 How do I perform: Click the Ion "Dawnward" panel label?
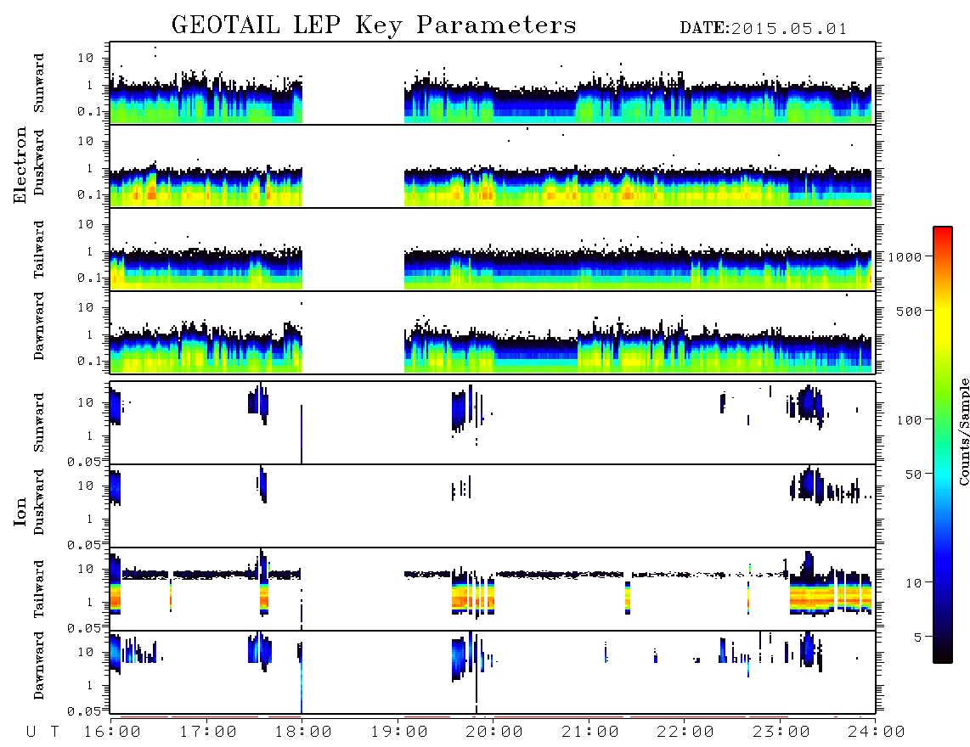pos(39,666)
